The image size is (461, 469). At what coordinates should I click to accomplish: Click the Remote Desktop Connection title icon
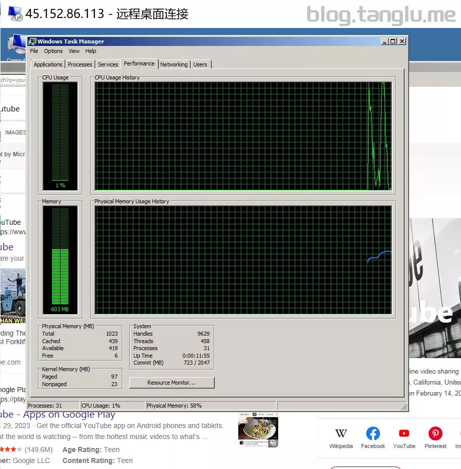[x=15, y=14]
